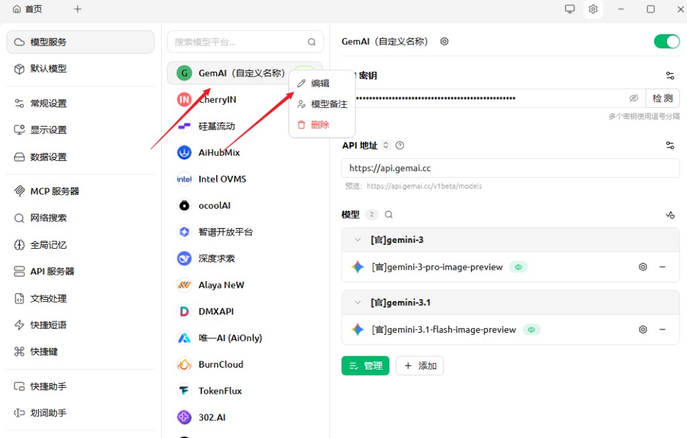
Task: Click the key management icon beside 密钥
Action: click(670, 75)
